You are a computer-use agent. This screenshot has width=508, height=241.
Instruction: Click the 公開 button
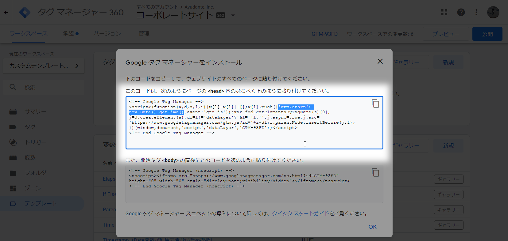487,34
